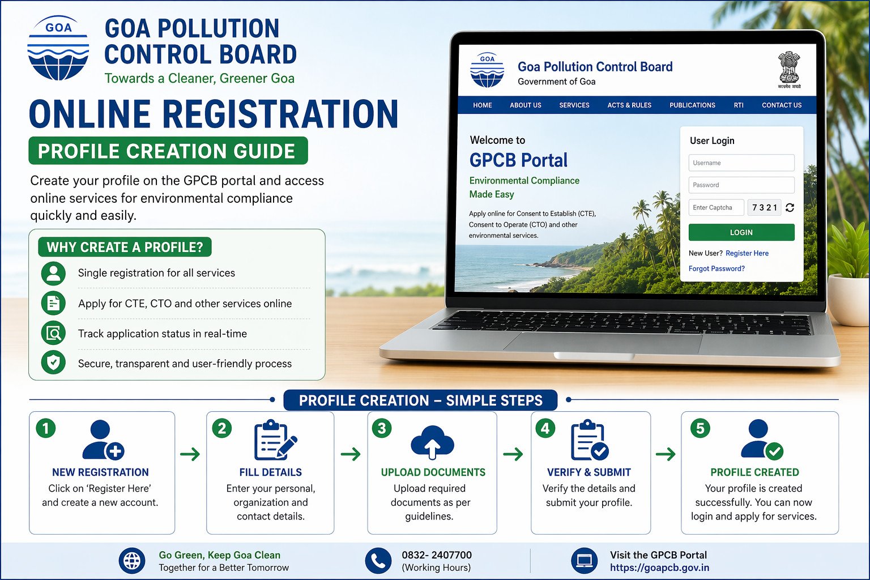Click the secure shield checkmark icon
Image resolution: width=870 pixels, height=580 pixels.
coord(53,363)
